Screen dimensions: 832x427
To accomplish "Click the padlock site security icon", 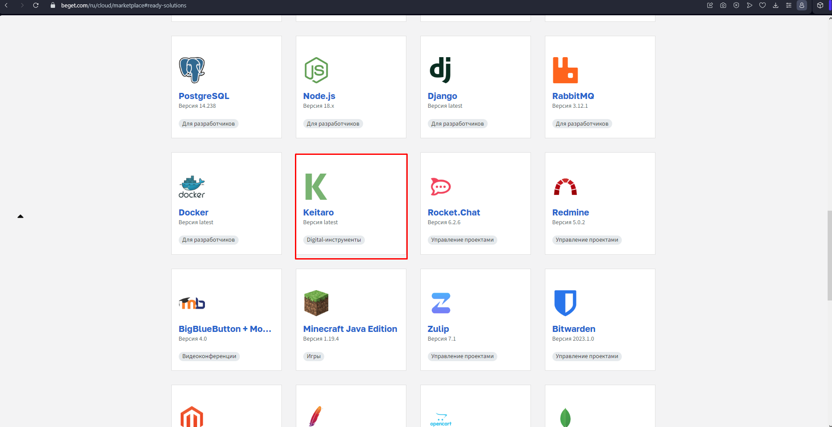I will 53,5.
